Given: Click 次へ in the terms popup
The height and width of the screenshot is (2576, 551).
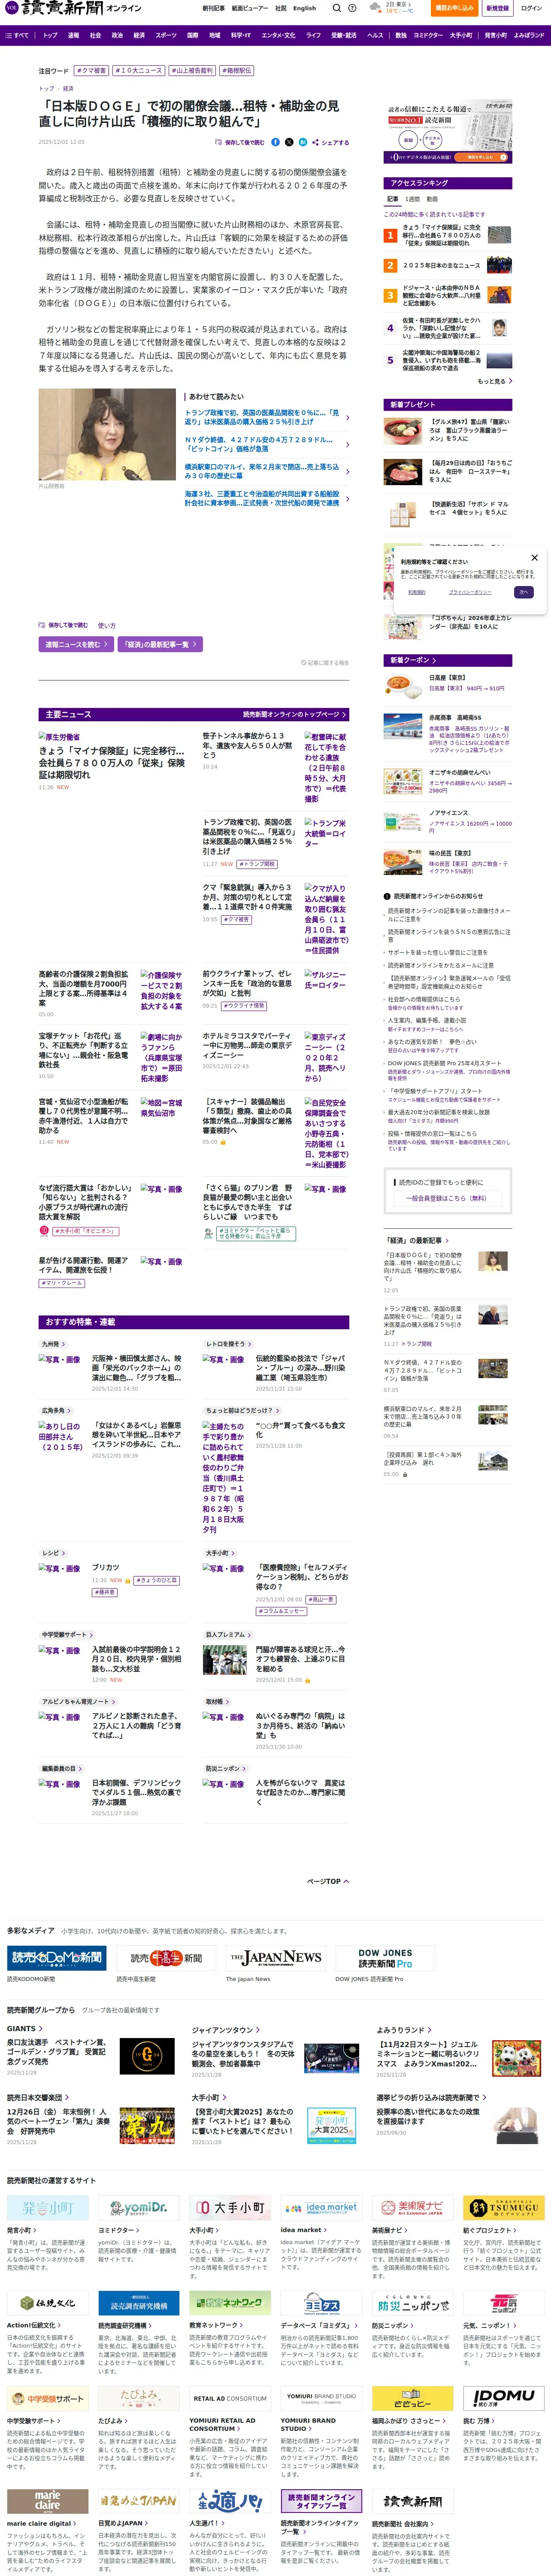Looking at the screenshot, I should tap(523, 592).
